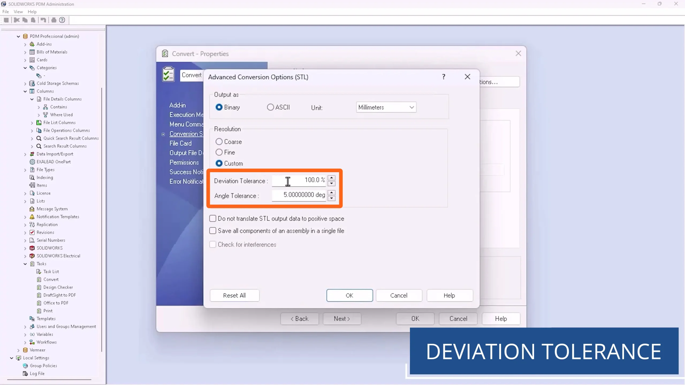Select the Convert task icon
The image size is (685, 385).
coord(39,279)
